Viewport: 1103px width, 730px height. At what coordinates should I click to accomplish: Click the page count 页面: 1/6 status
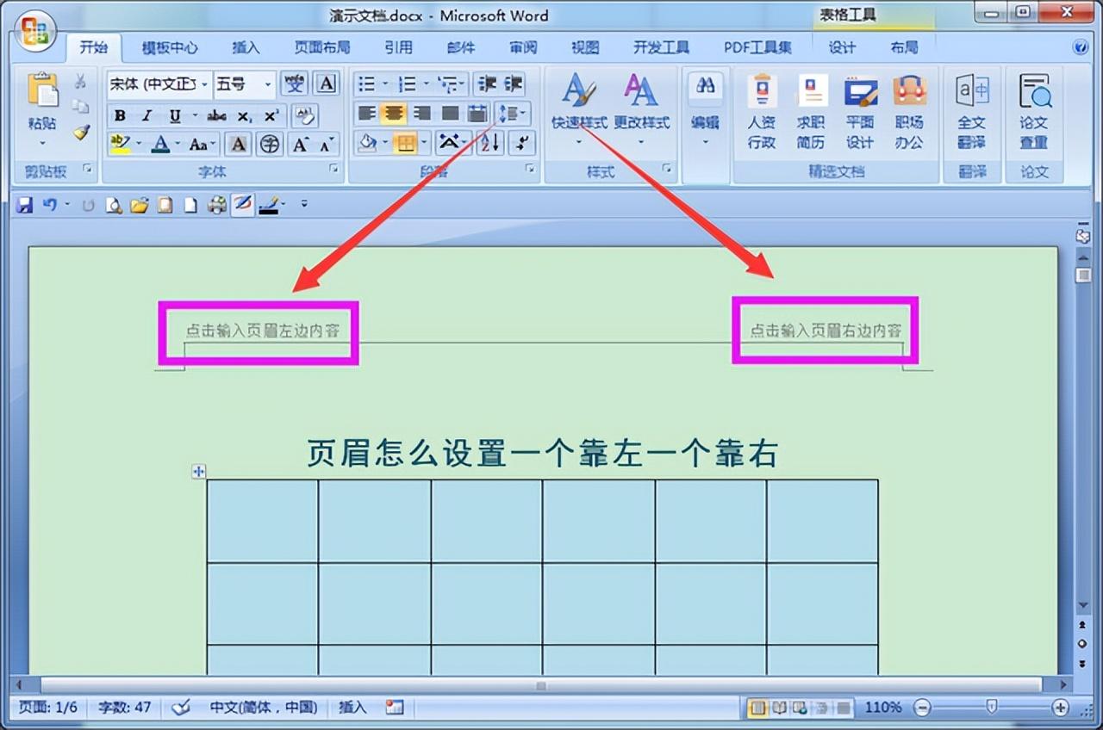pos(48,708)
